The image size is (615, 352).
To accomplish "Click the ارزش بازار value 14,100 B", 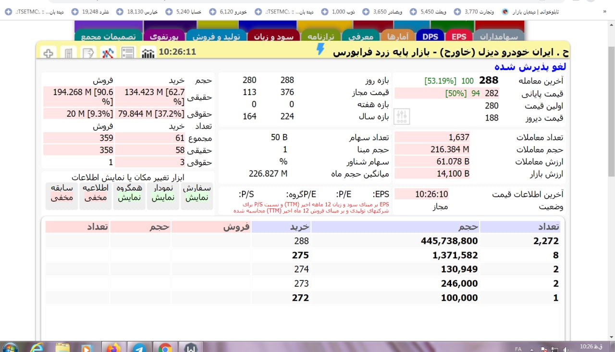I will pos(453,173).
